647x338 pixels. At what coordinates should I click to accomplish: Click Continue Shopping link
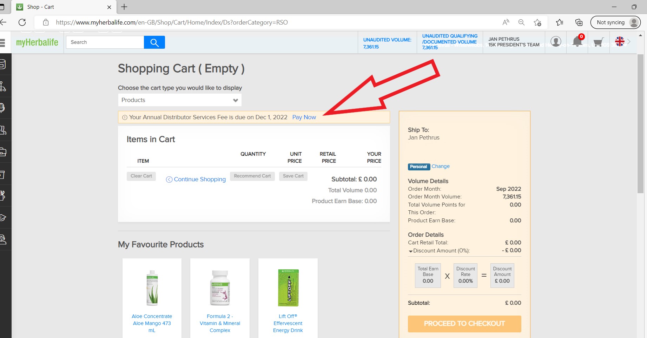pyautogui.click(x=196, y=179)
